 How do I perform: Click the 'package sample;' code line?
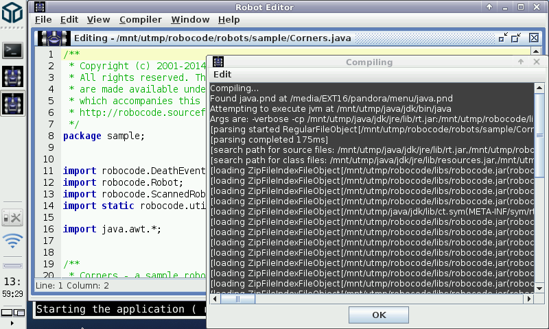(104, 136)
